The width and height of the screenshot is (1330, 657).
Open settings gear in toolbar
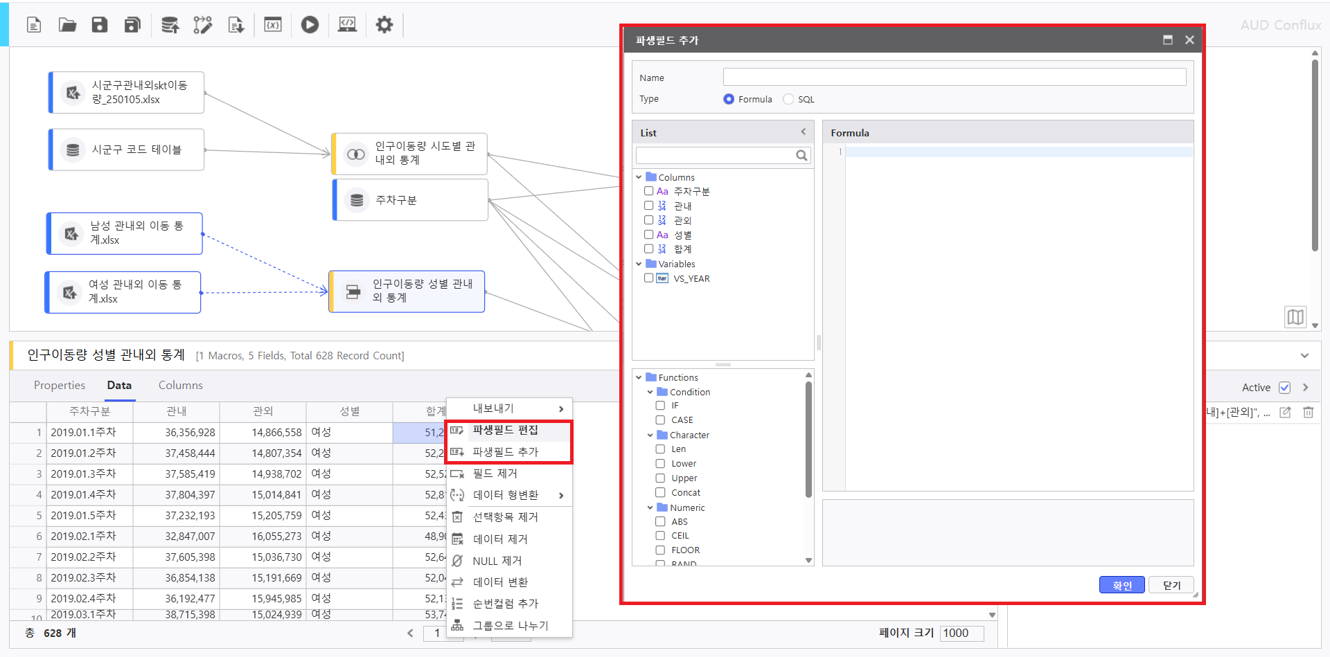pyautogui.click(x=384, y=26)
